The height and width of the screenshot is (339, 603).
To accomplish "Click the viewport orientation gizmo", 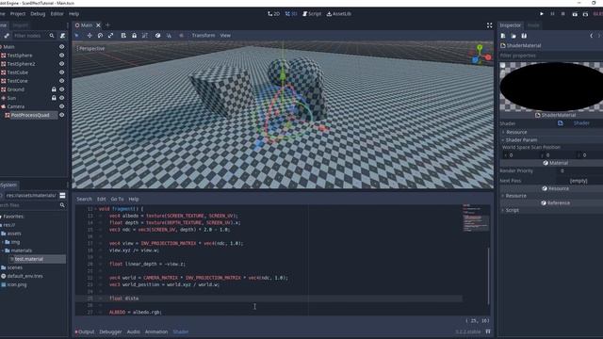I will coord(481,55).
